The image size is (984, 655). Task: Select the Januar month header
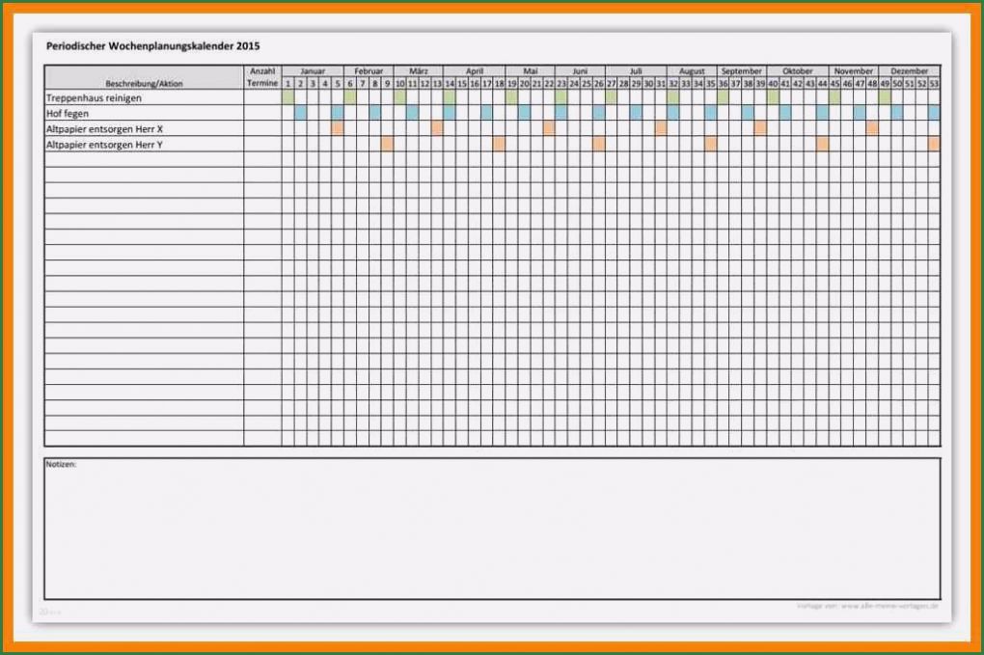(313, 71)
